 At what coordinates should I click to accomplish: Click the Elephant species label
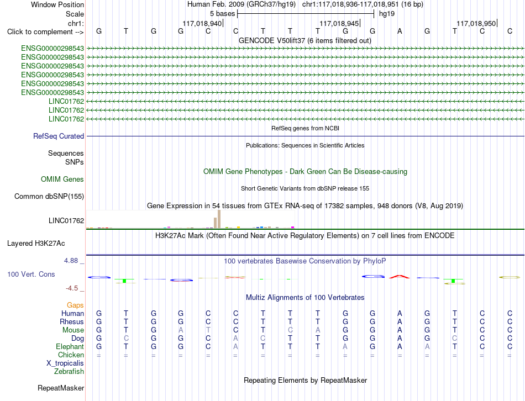70,346
